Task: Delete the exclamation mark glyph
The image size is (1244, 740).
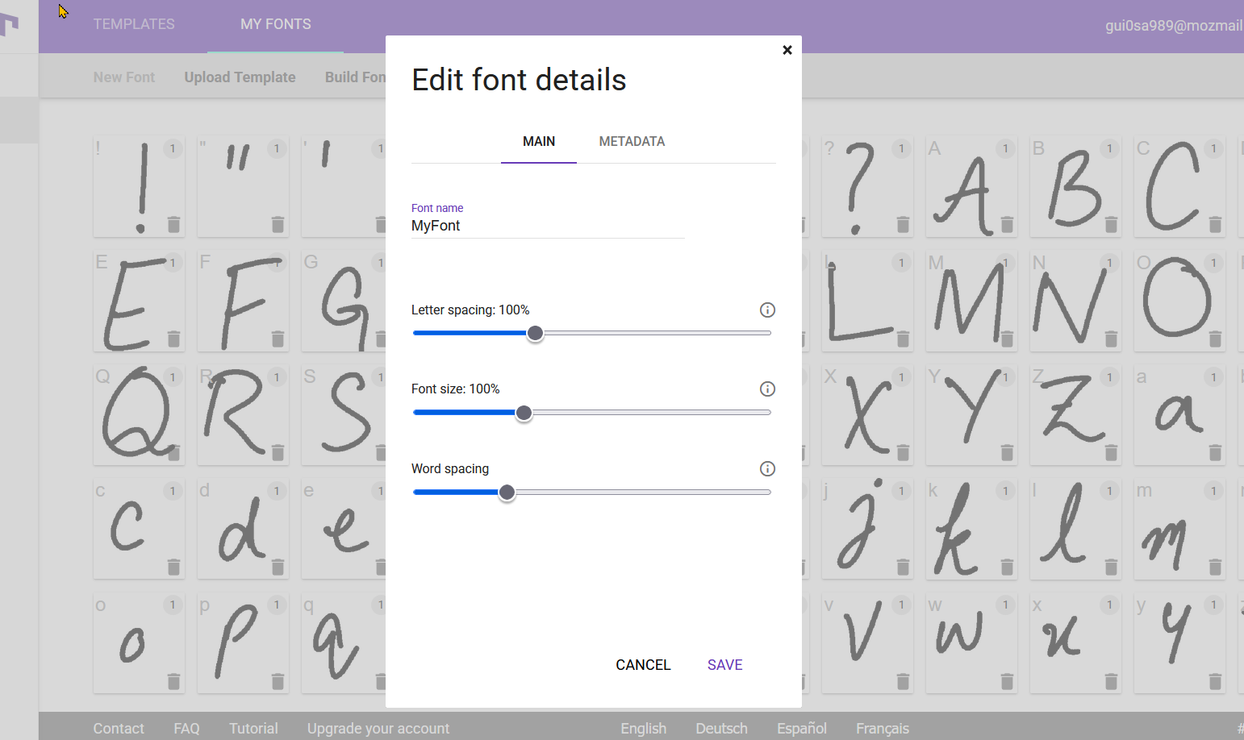Action: point(173,224)
